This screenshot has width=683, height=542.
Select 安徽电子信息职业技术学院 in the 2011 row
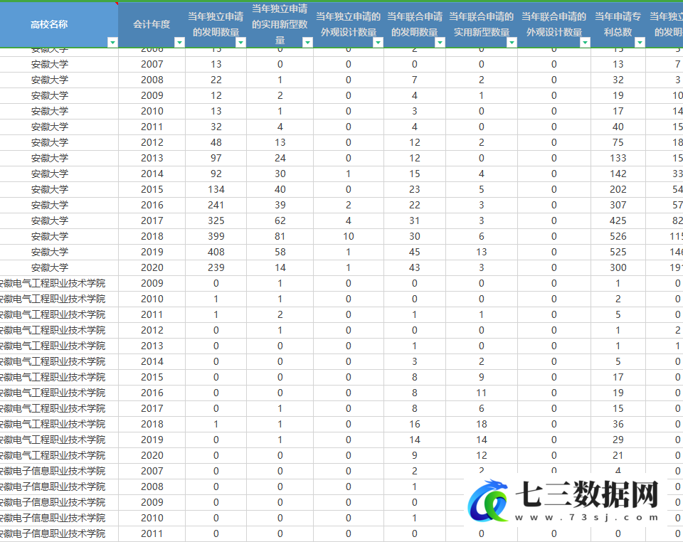(59, 533)
